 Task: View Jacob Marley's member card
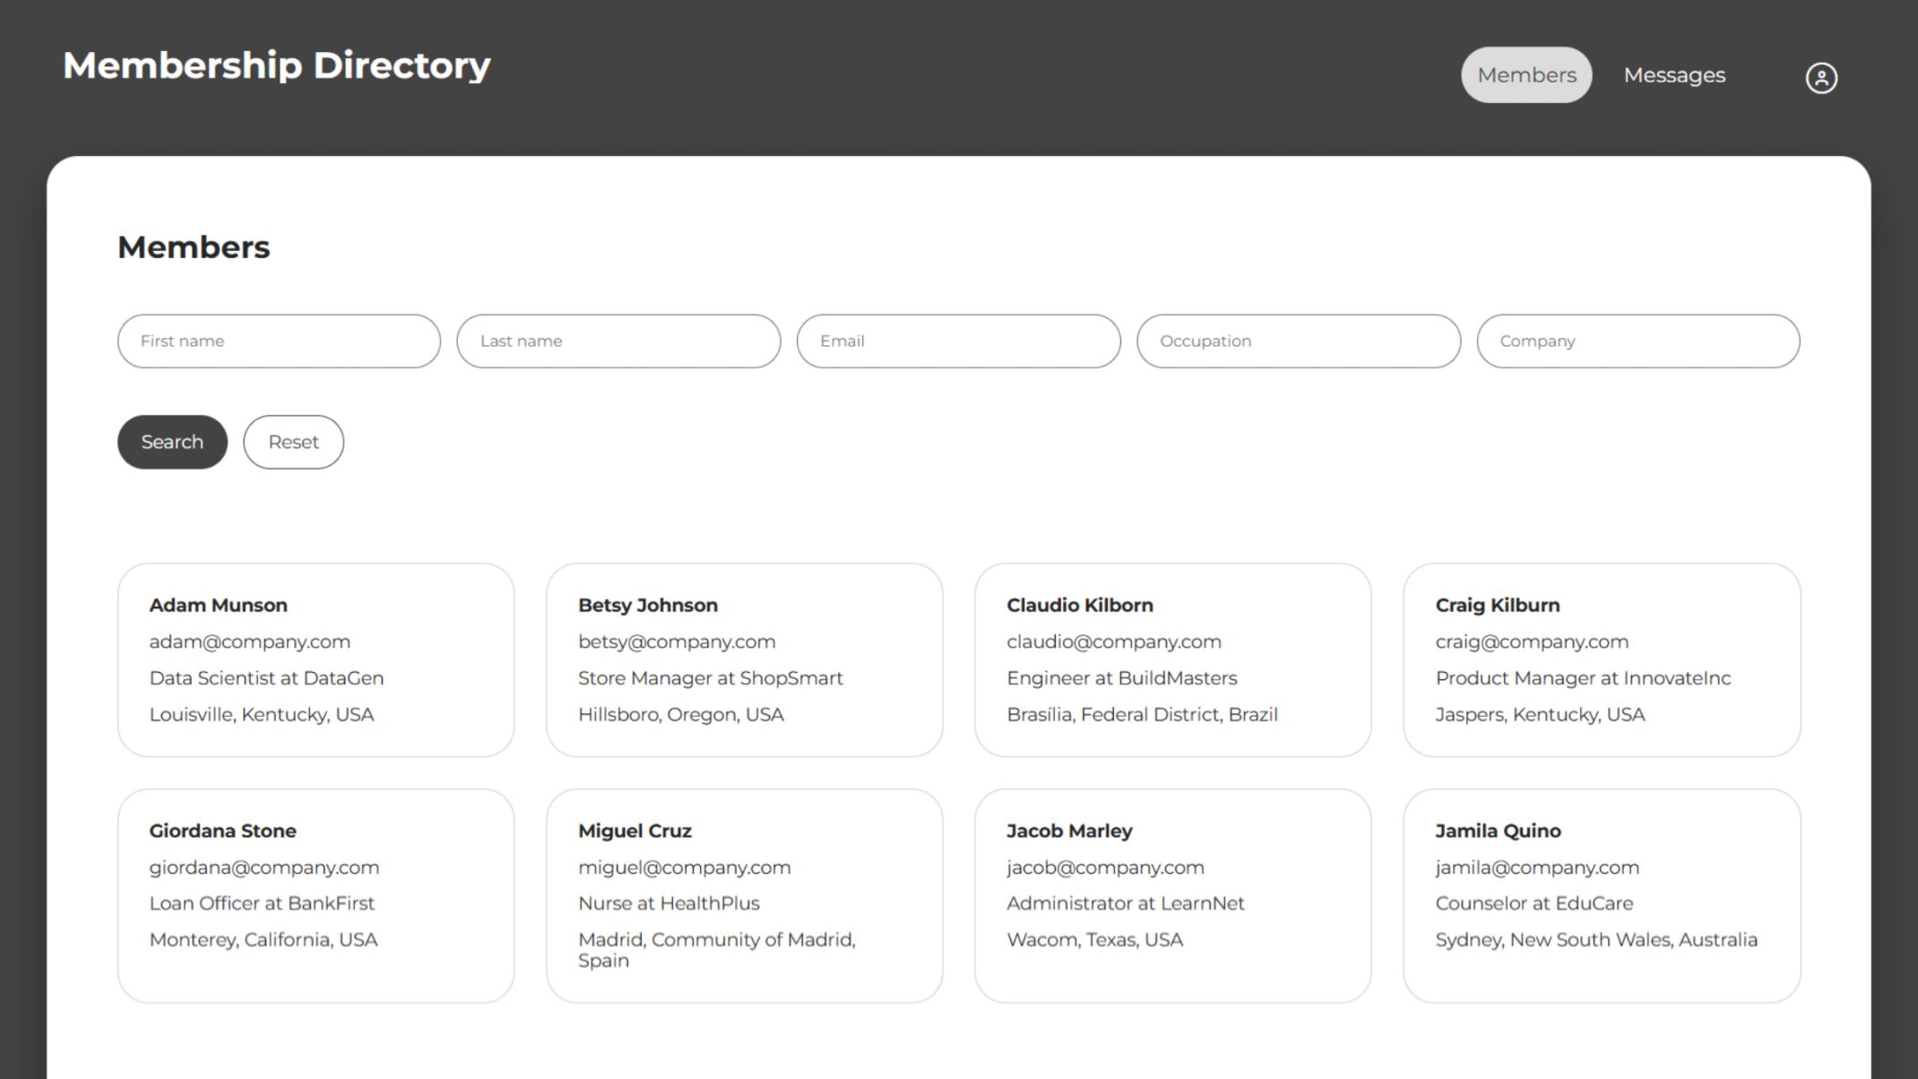click(x=1172, y=895)
